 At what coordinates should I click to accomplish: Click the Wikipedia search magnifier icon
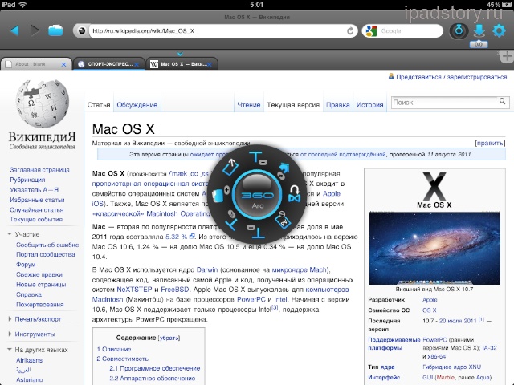[x=502, y=102]
